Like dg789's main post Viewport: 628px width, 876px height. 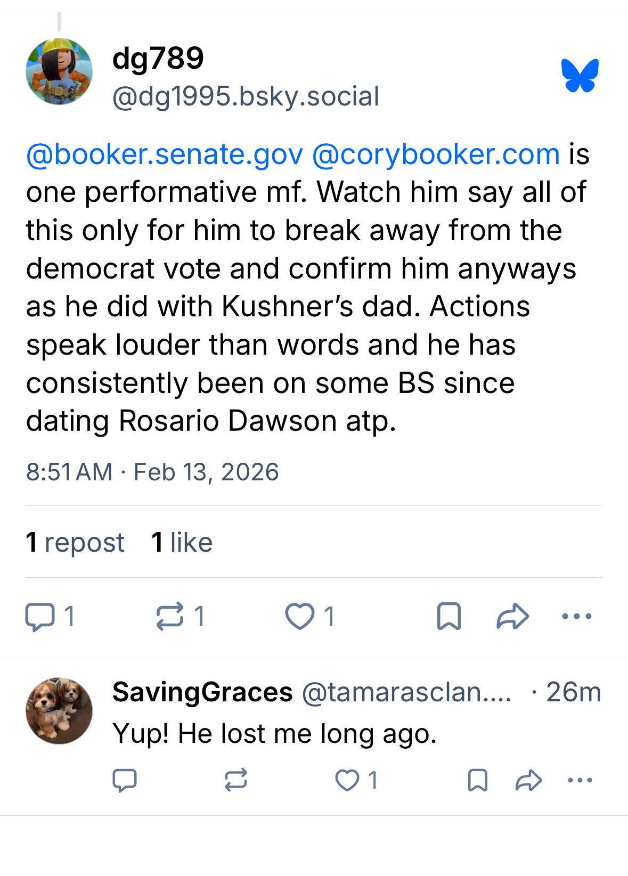300,617
